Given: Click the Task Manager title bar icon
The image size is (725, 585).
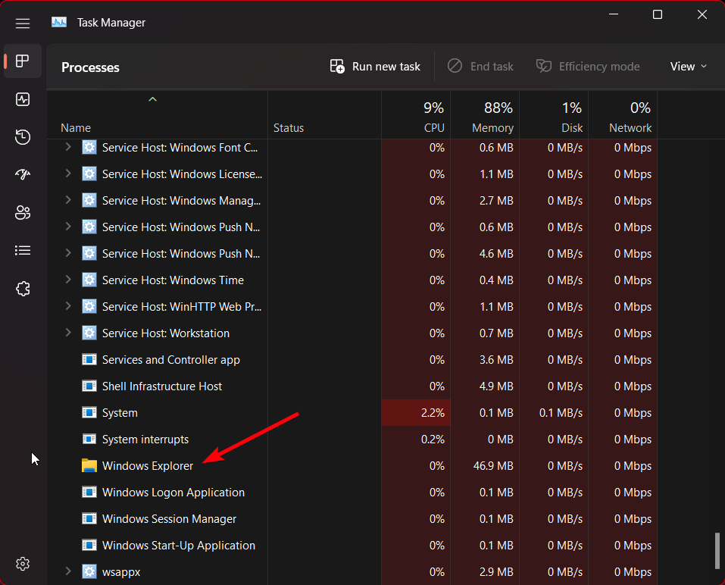Looking at the screenshot, I should (59, 22).
